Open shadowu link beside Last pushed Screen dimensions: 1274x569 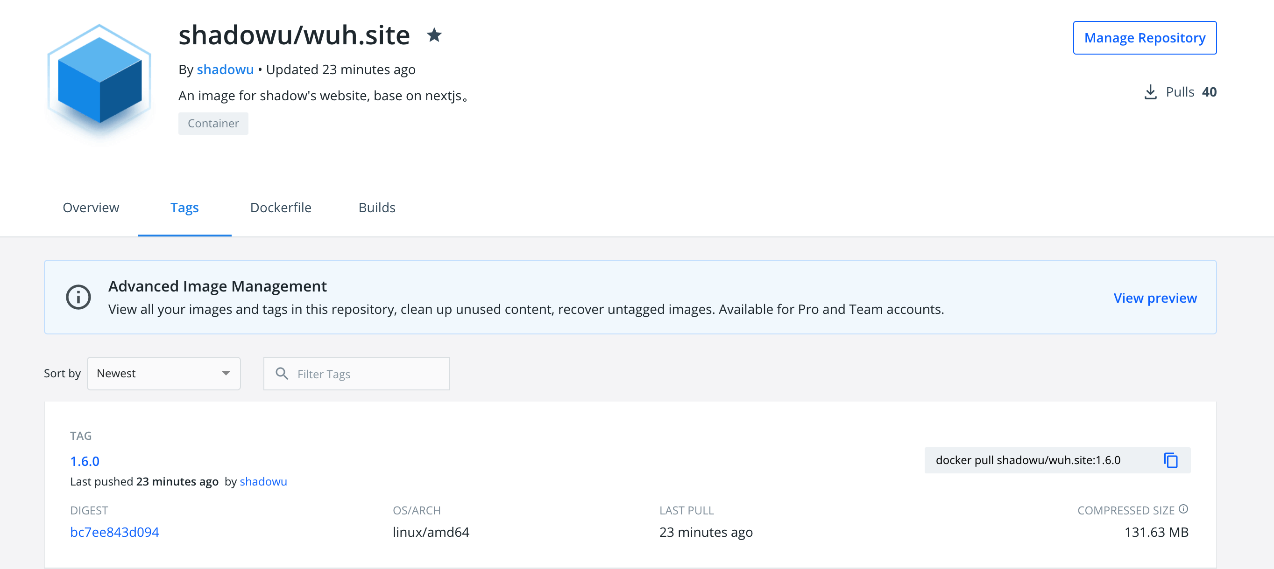[263, 482]
